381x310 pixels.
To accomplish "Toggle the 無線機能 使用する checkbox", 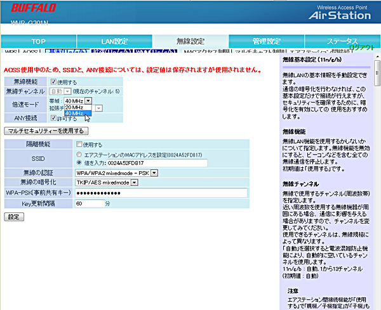I will click(54, 82).
